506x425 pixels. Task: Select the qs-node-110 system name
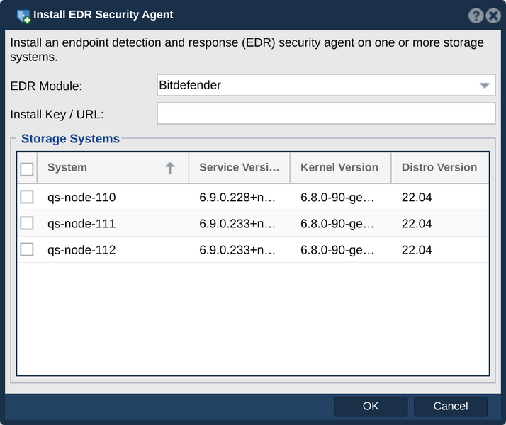(x=81, y=198)
